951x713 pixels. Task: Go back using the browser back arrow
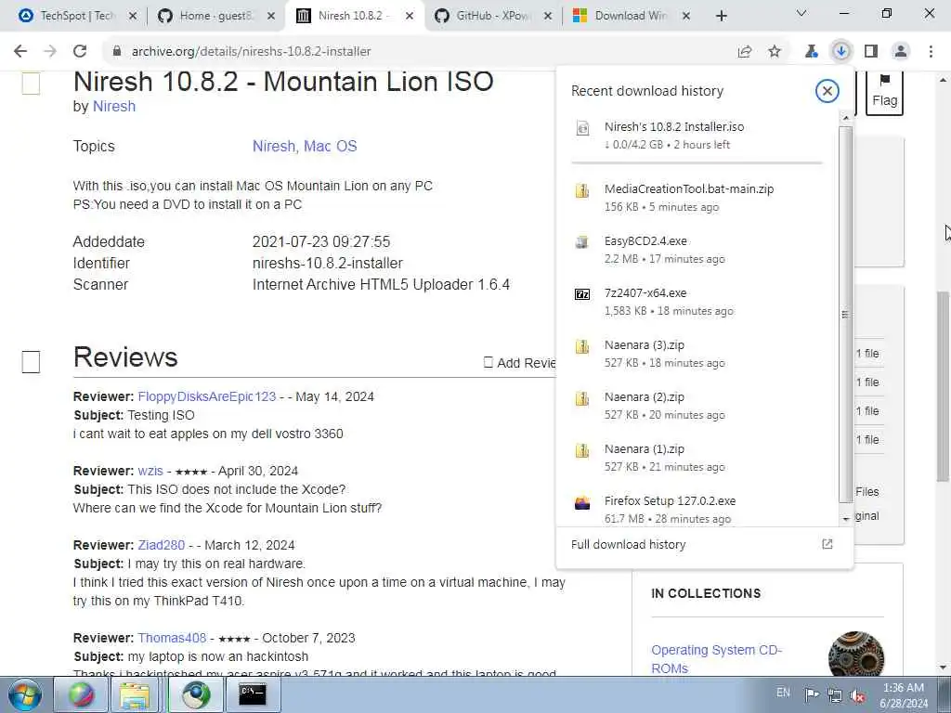pyautogui.click(x=20, y=52)
